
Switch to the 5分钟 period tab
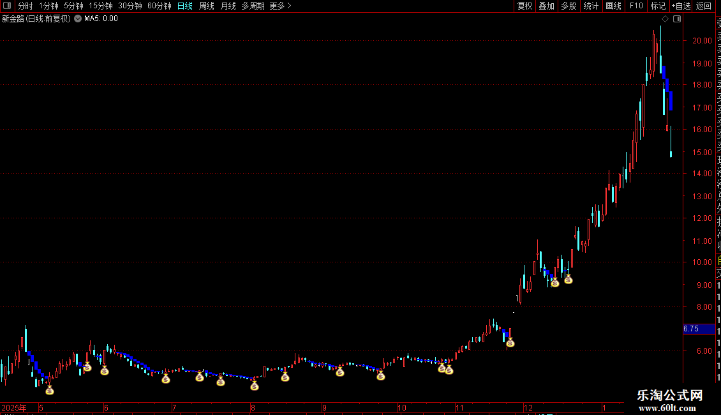tap(73, 6)
